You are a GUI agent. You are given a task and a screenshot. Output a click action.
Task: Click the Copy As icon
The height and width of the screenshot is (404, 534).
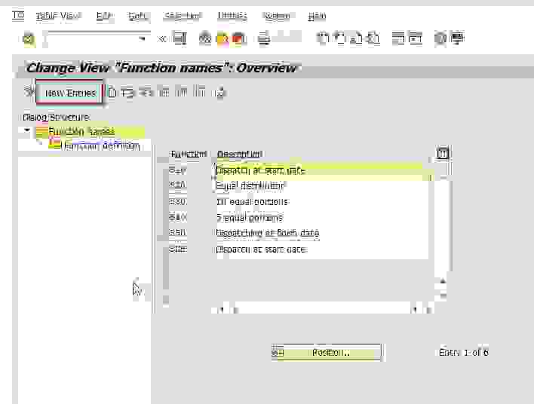pos(112,92)
